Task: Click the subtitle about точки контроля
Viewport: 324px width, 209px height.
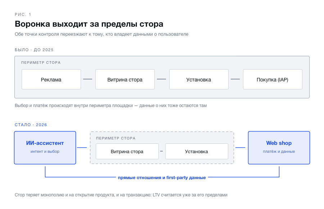Action: pos(102,34)
